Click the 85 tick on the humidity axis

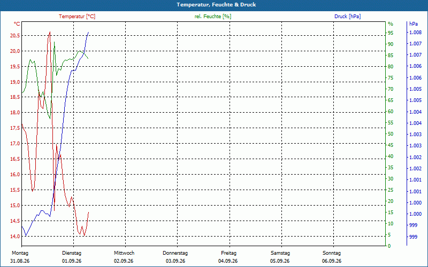click(391, 56)
